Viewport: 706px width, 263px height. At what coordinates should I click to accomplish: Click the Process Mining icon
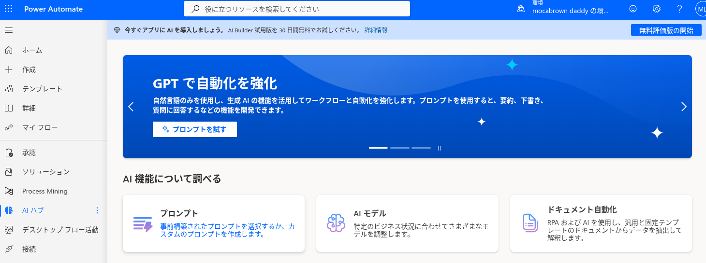click(x=9, y=191)
